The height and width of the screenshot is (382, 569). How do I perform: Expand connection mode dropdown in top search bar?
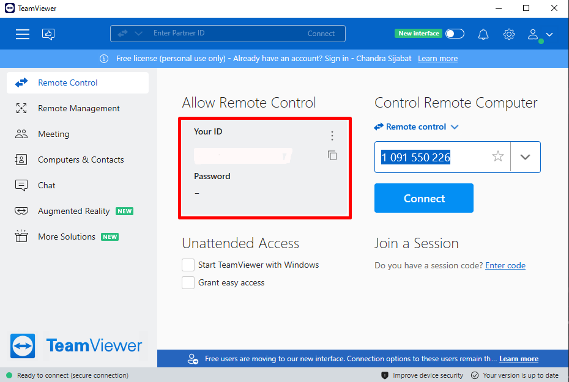[x=138, y=34]
